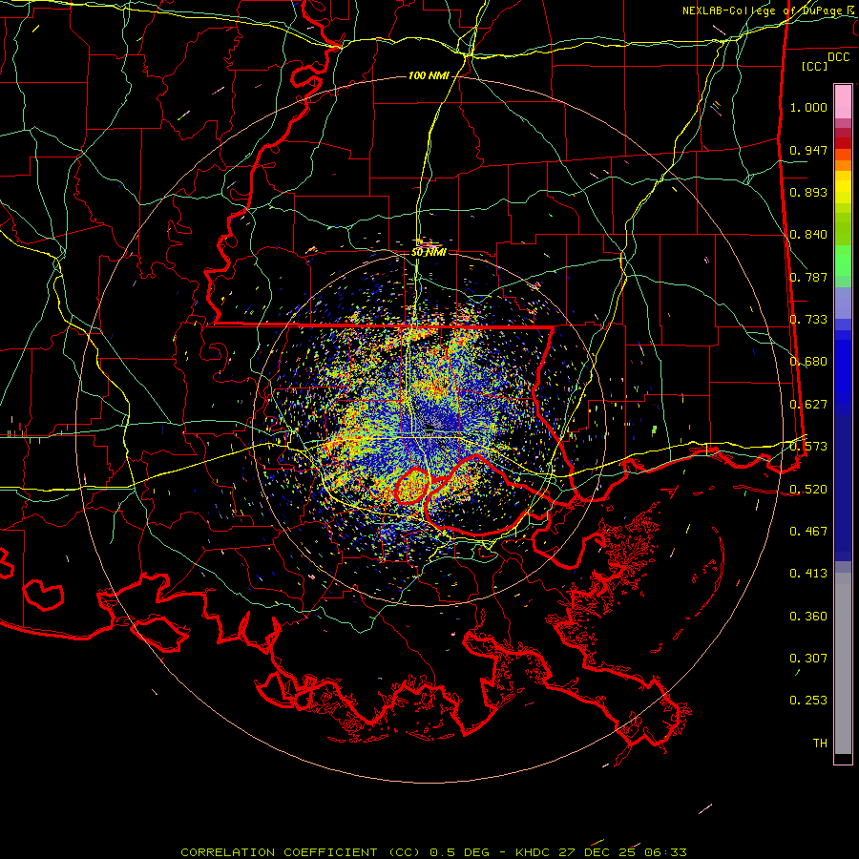This screenshot has width=859, height=859.
Task: Click the 0.573 legend value
Action: (808, 446)
